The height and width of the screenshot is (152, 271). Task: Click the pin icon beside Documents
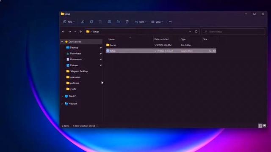pos(101,60)
